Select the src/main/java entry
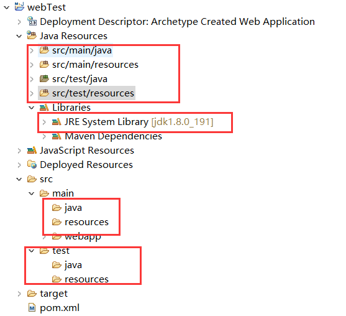The width and height of the screenshot is (346, 316). 82,50
